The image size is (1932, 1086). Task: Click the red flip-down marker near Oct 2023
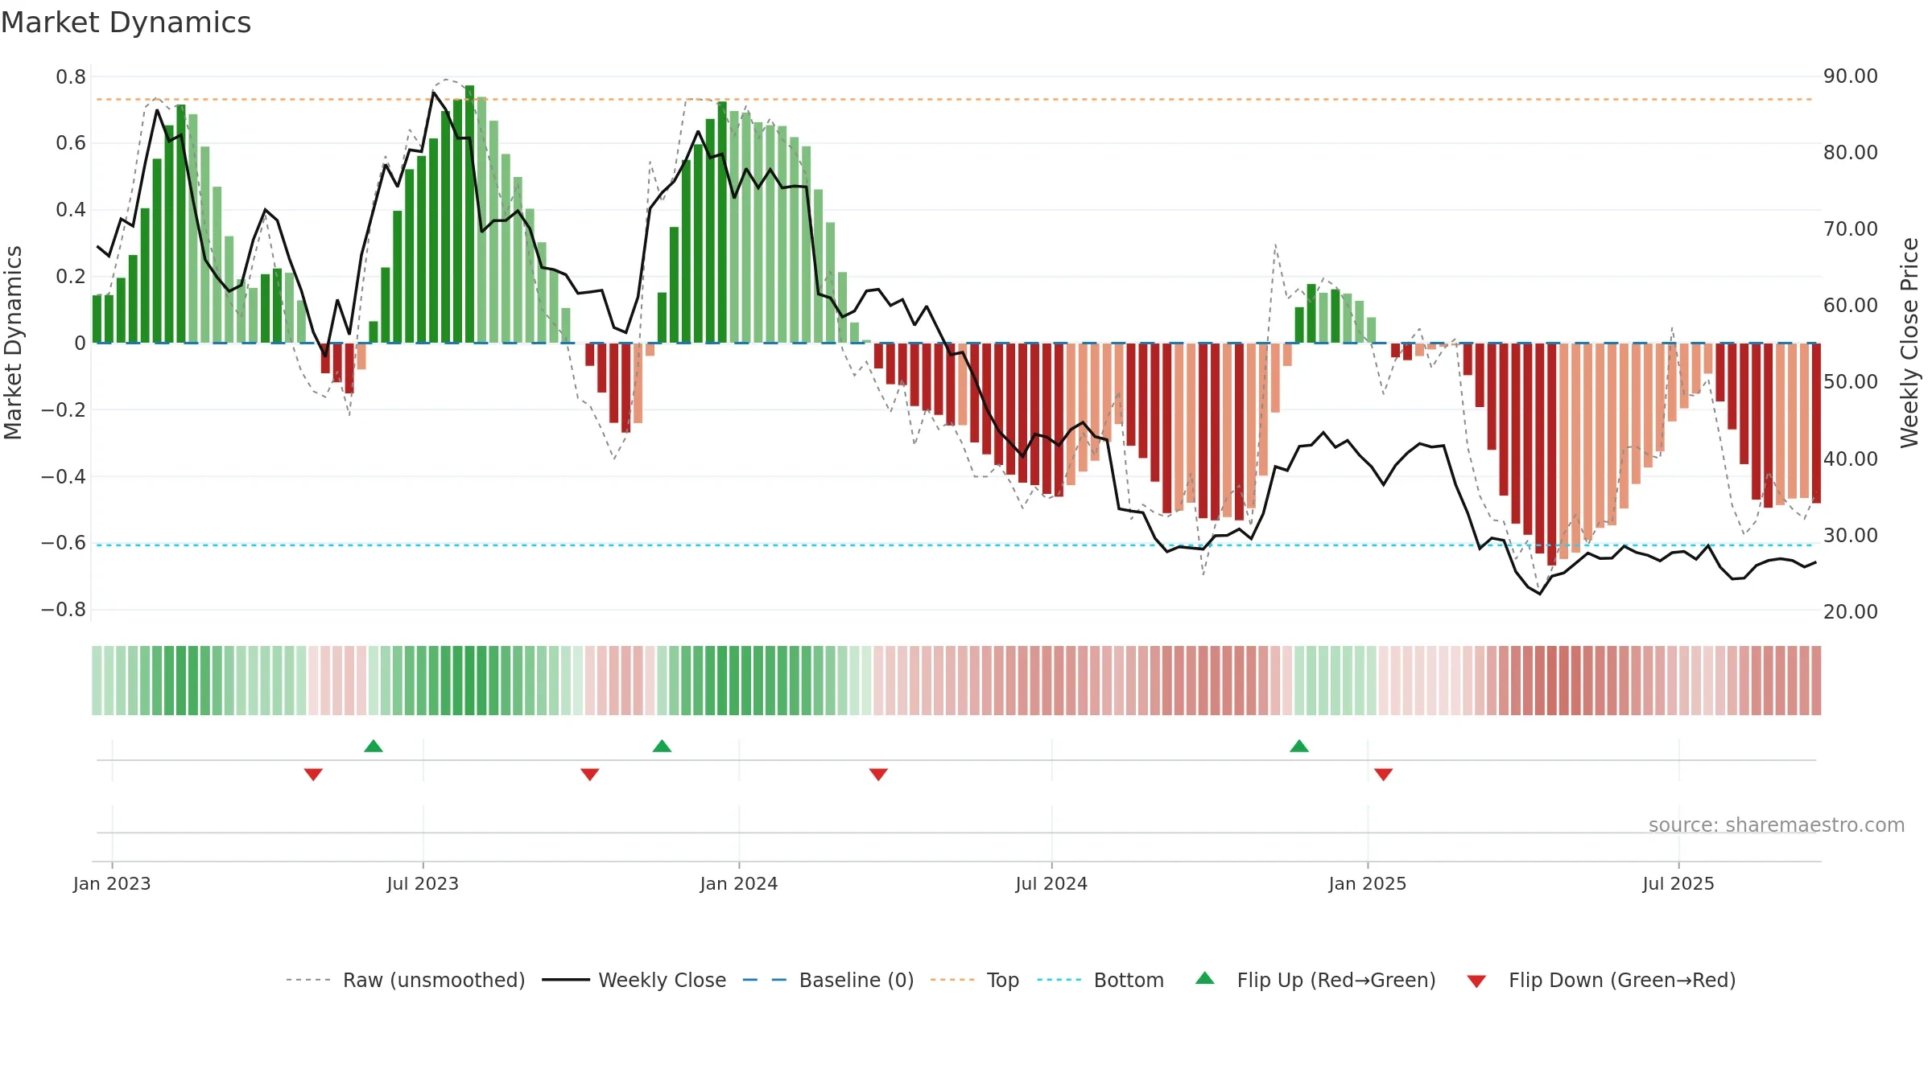[590, 775]
